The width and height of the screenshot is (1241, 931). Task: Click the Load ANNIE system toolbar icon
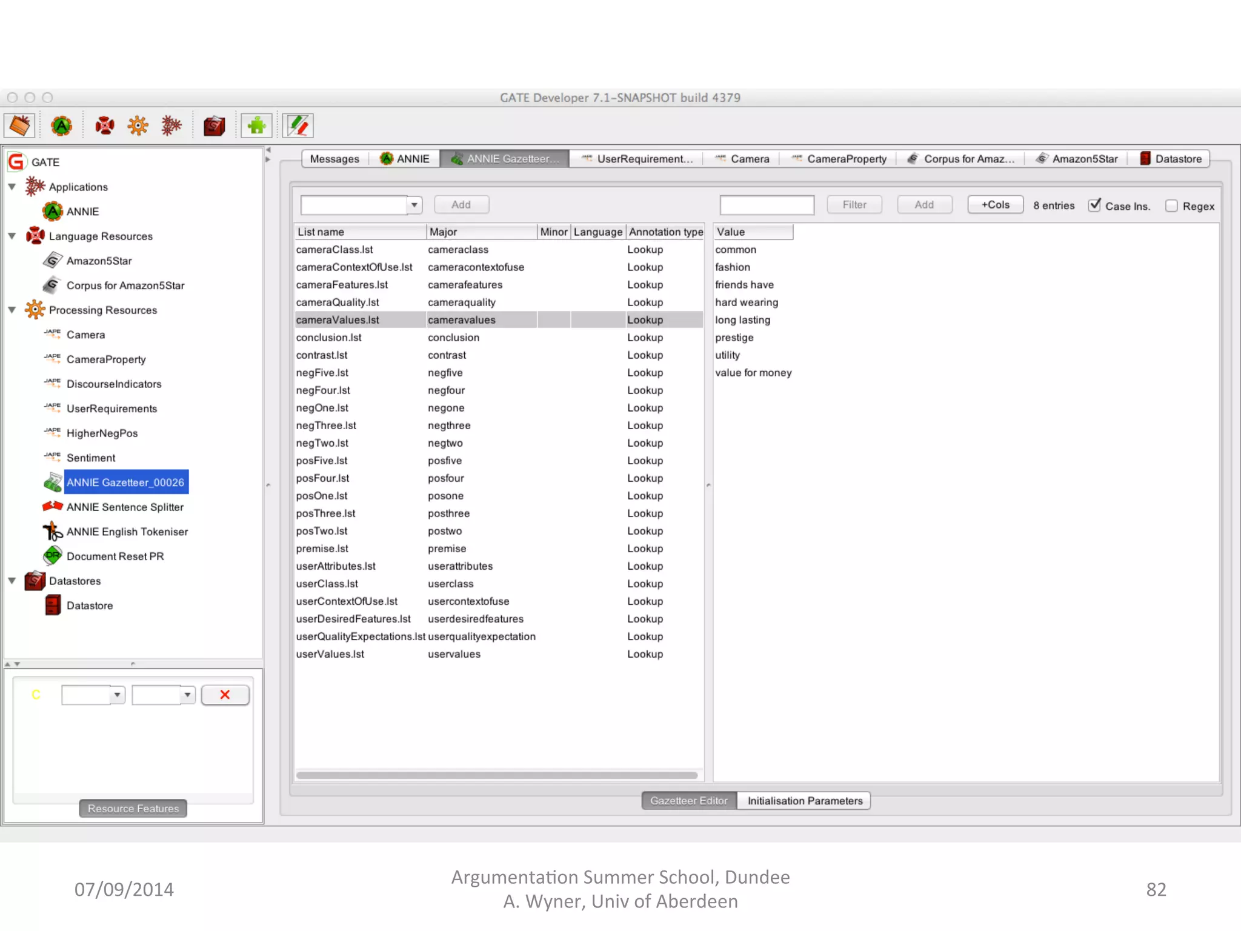point(61,126)
